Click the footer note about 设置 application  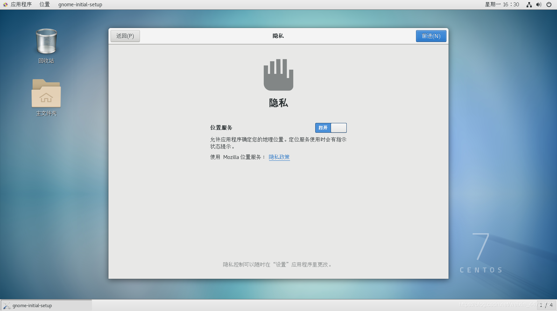click(x=278, y=264)
